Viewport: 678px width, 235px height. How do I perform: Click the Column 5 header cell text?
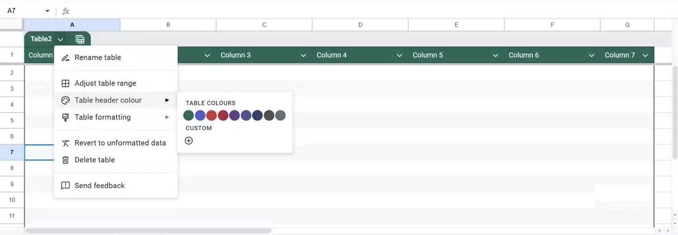tap(428, 56)
